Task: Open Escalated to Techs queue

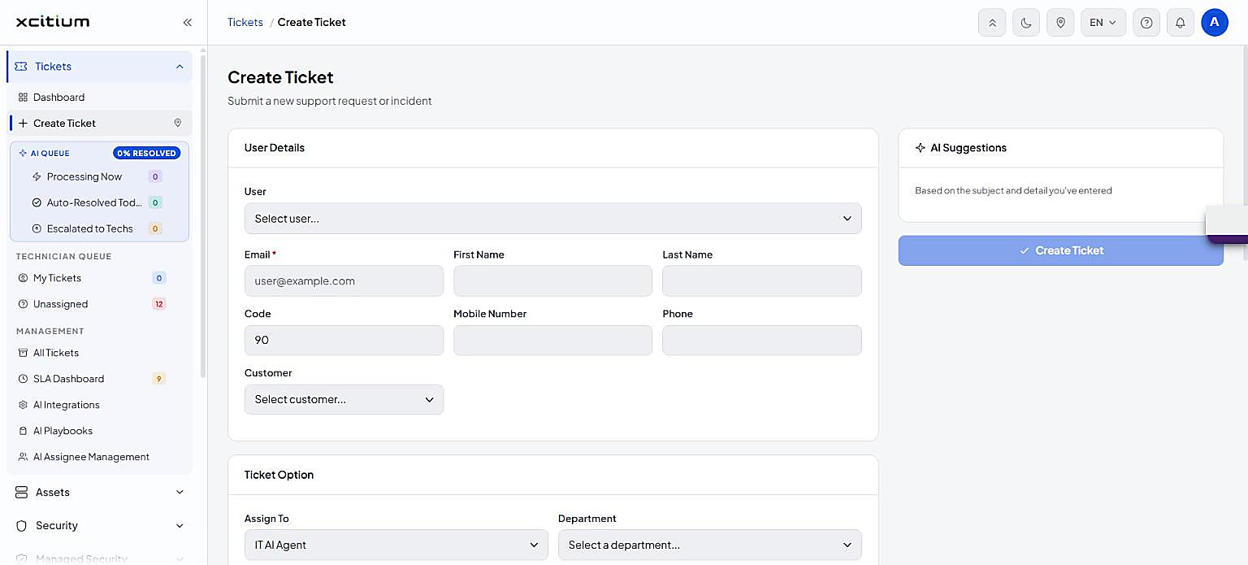Action: 99,228
